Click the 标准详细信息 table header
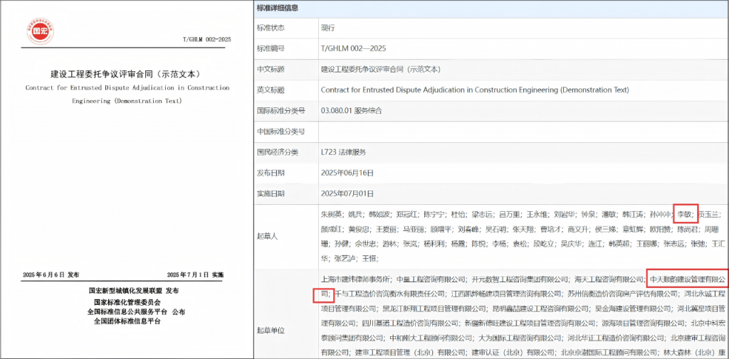729x359 pixels. [x=278, y=8]
